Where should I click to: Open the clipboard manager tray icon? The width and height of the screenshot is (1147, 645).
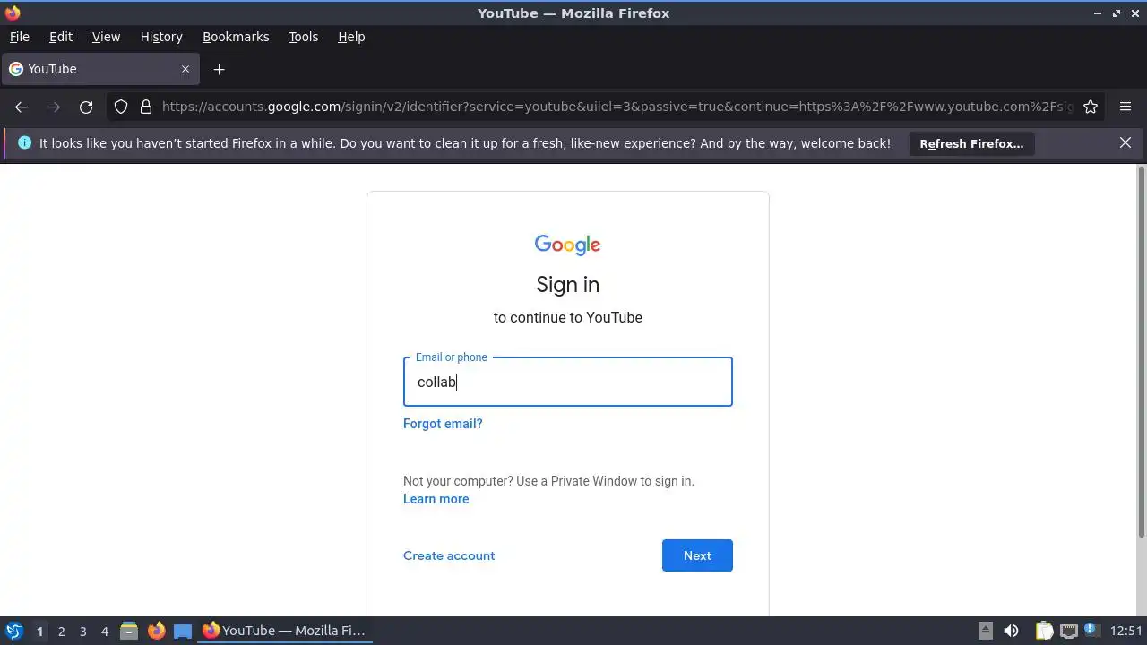click(1044, 631)
